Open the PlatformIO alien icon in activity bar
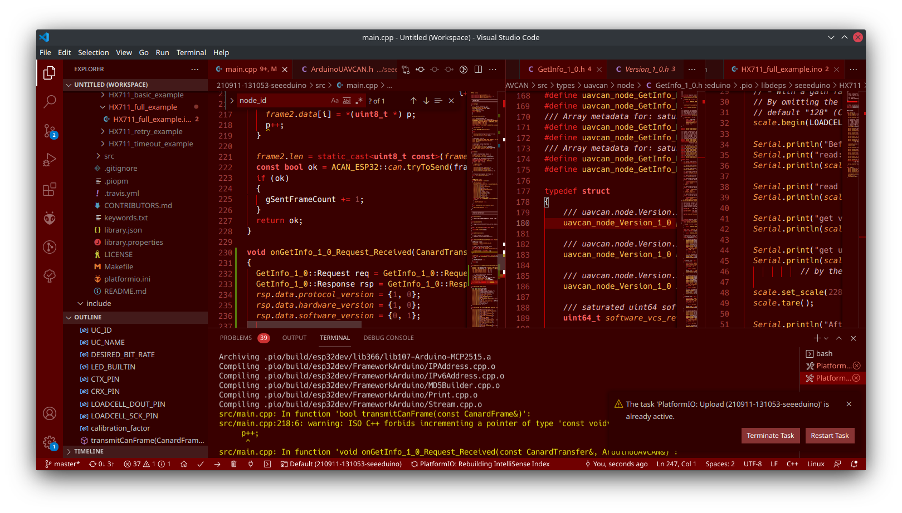Image resolution: width=902 pixels, height=513 pixels. [x=50, y=218]
